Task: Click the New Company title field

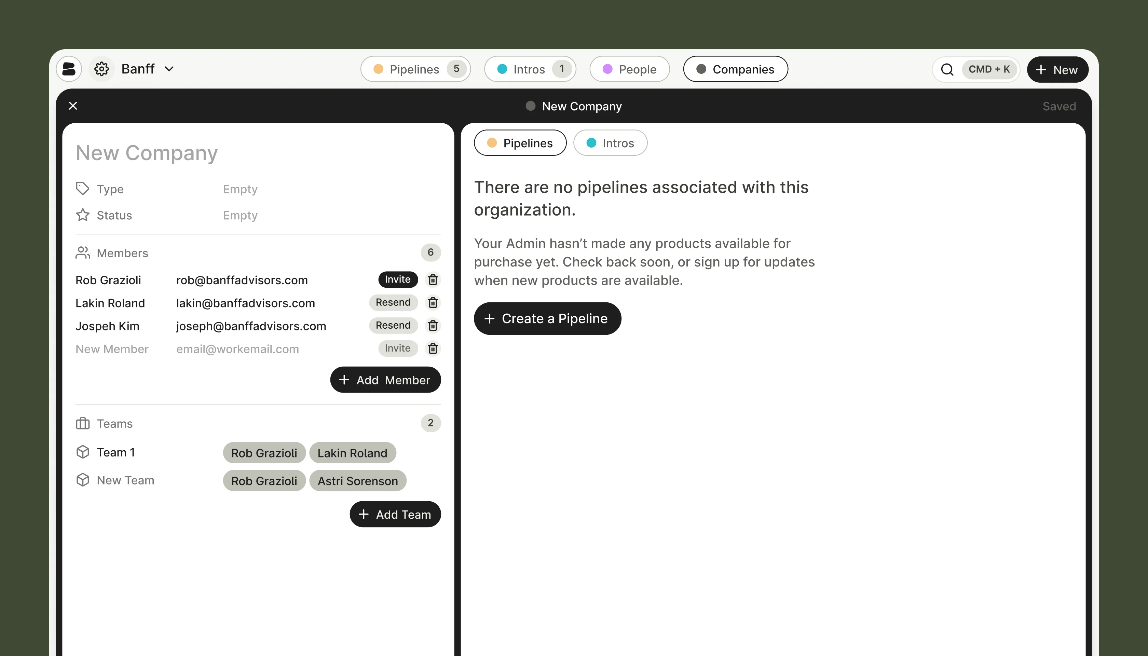Action: tap(147, 153)
